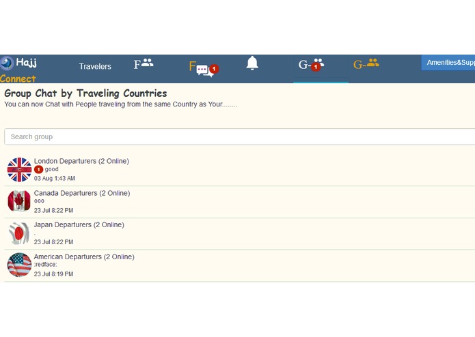Open the F friends icon in navbar
The image size is (475, 337).
point(144,63)
